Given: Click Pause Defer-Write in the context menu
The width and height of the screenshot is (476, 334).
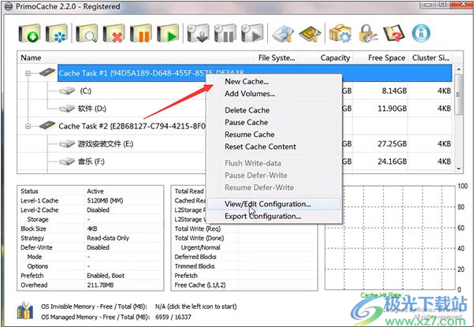Looking at the screenshot, I should point(256,176).
